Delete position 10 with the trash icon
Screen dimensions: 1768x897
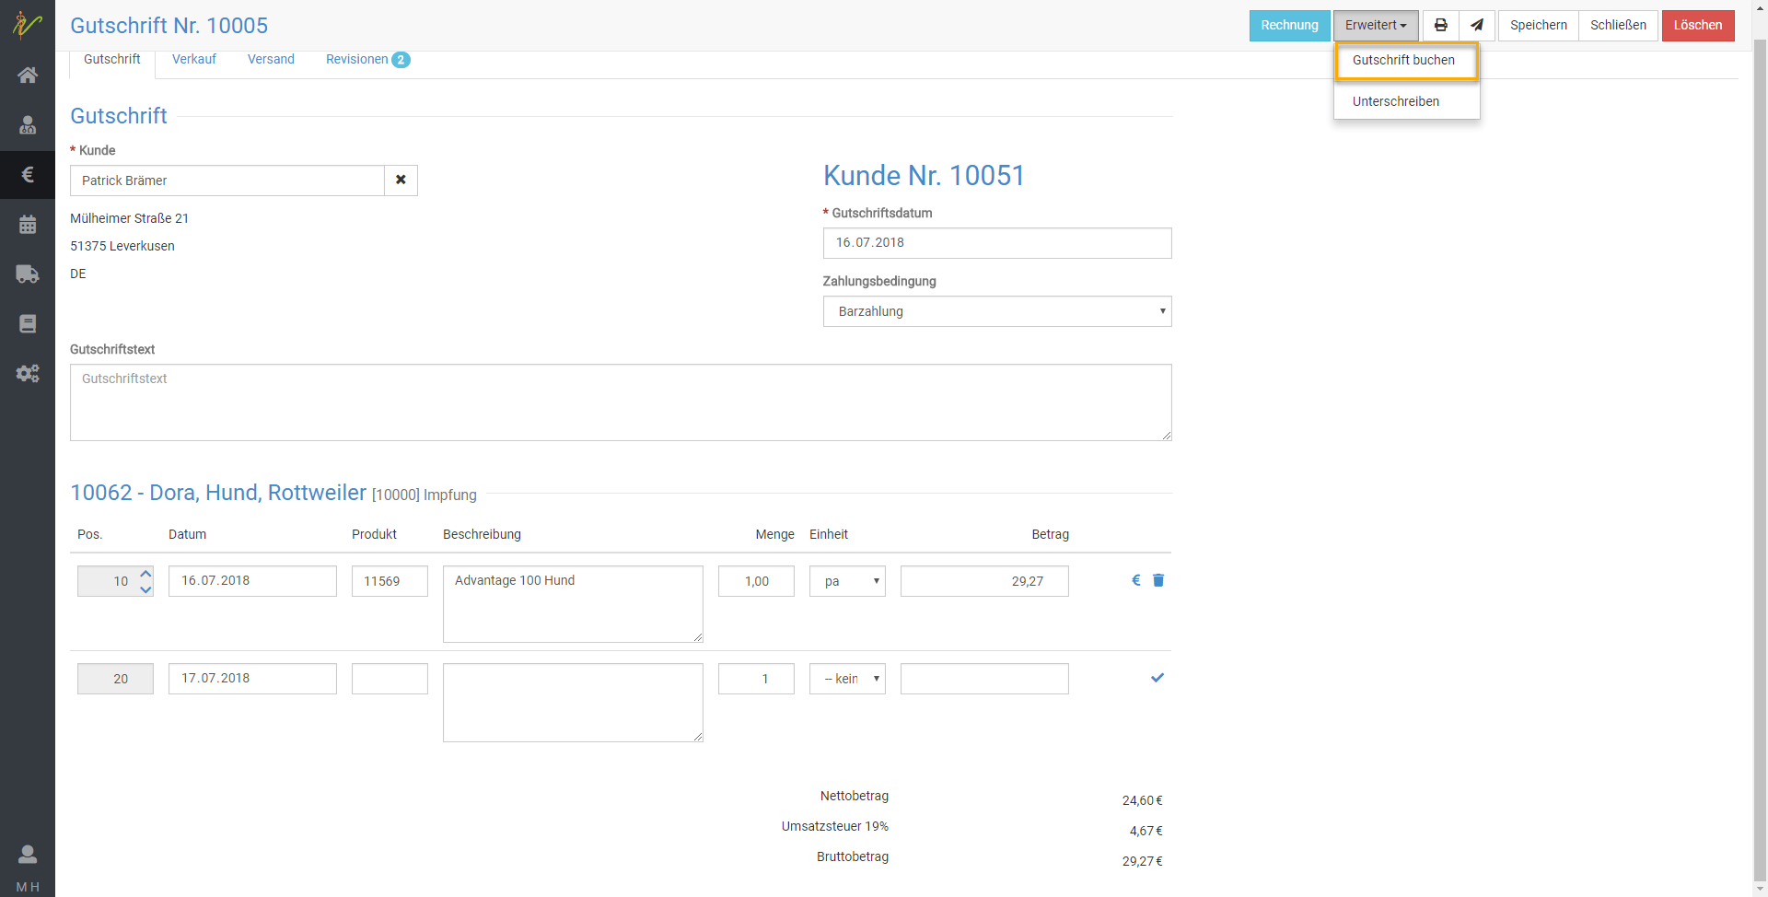[x=1158, y=580]
